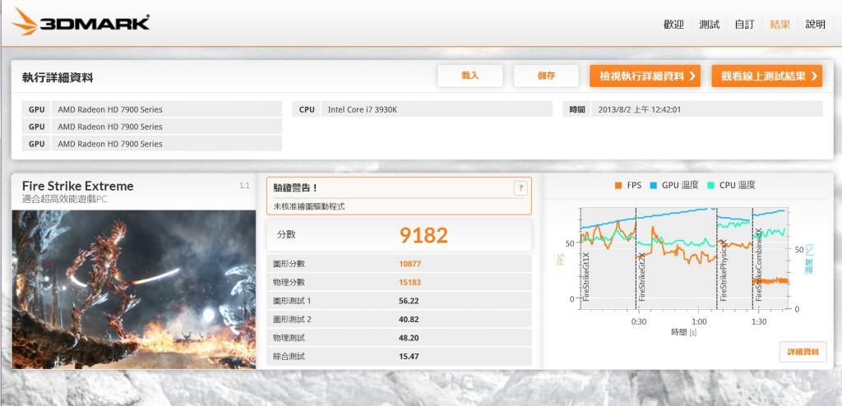
Task: Switch to the 測試 tests tab
Action: [709, 24]
